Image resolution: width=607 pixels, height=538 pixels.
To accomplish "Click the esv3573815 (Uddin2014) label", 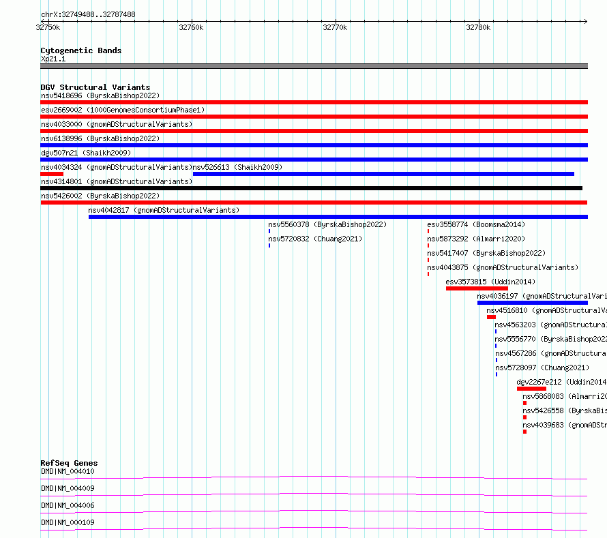I will tap(490, 282).
